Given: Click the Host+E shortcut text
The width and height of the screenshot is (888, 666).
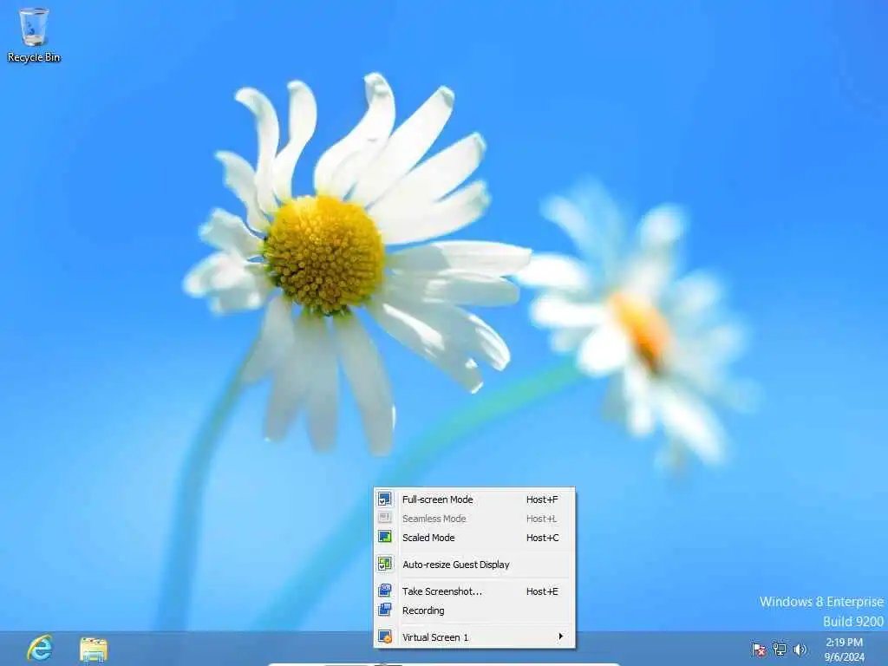Looking at the screenshot, I should coord(542,591).
